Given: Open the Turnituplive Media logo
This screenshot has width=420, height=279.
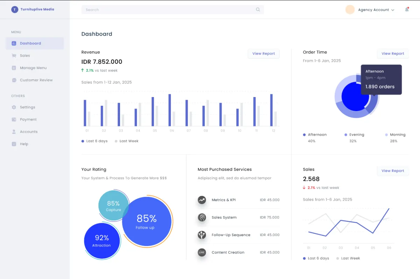Looking at the screenshot, I should click(15, 9).
